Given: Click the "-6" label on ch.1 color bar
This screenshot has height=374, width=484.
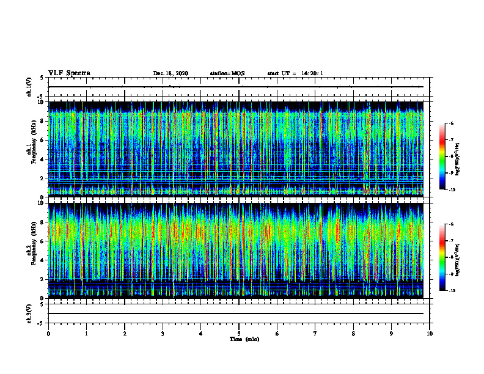Looking at the screenshot, I should point(452,123).
